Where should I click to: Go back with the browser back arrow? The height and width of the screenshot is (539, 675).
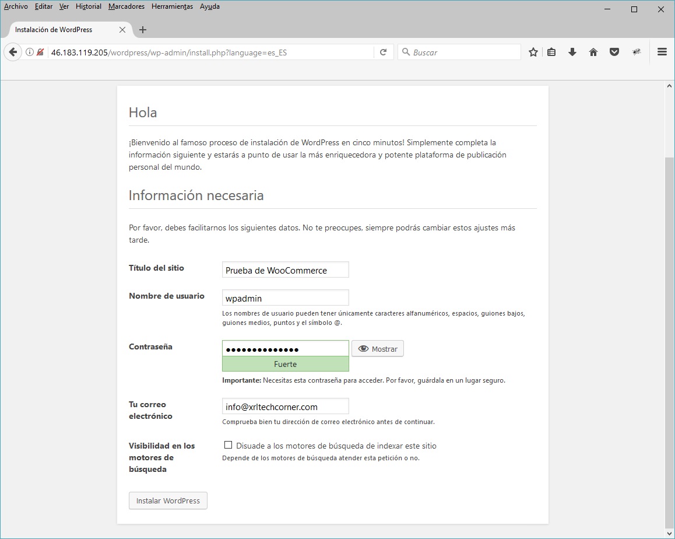coord(13,52)
